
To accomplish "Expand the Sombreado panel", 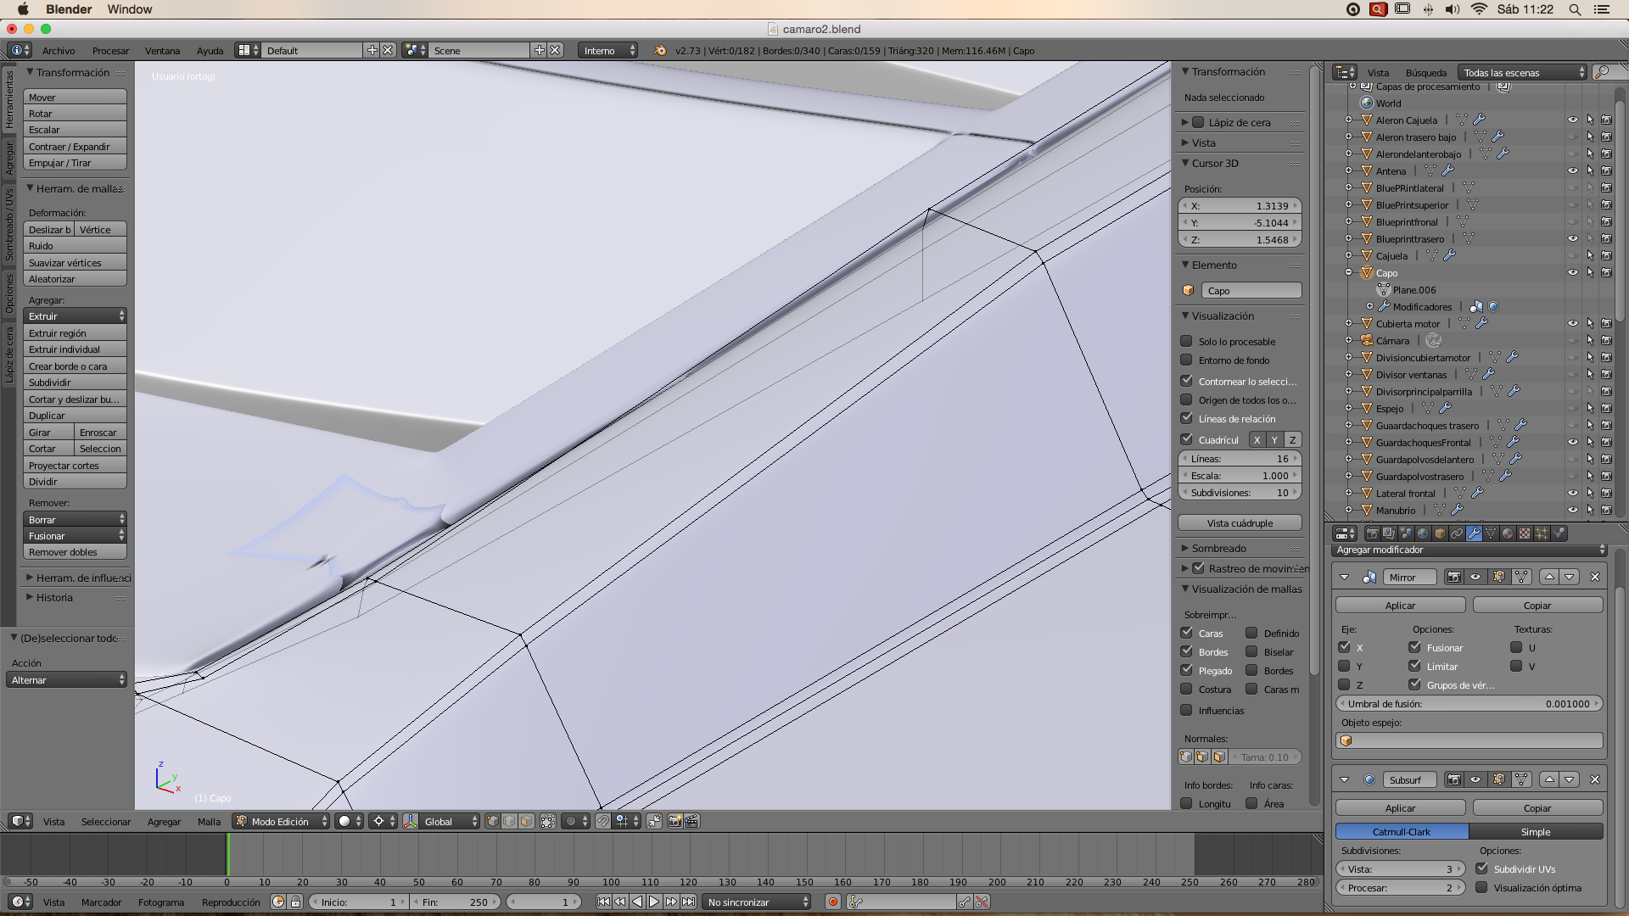I will point(1218,548).
